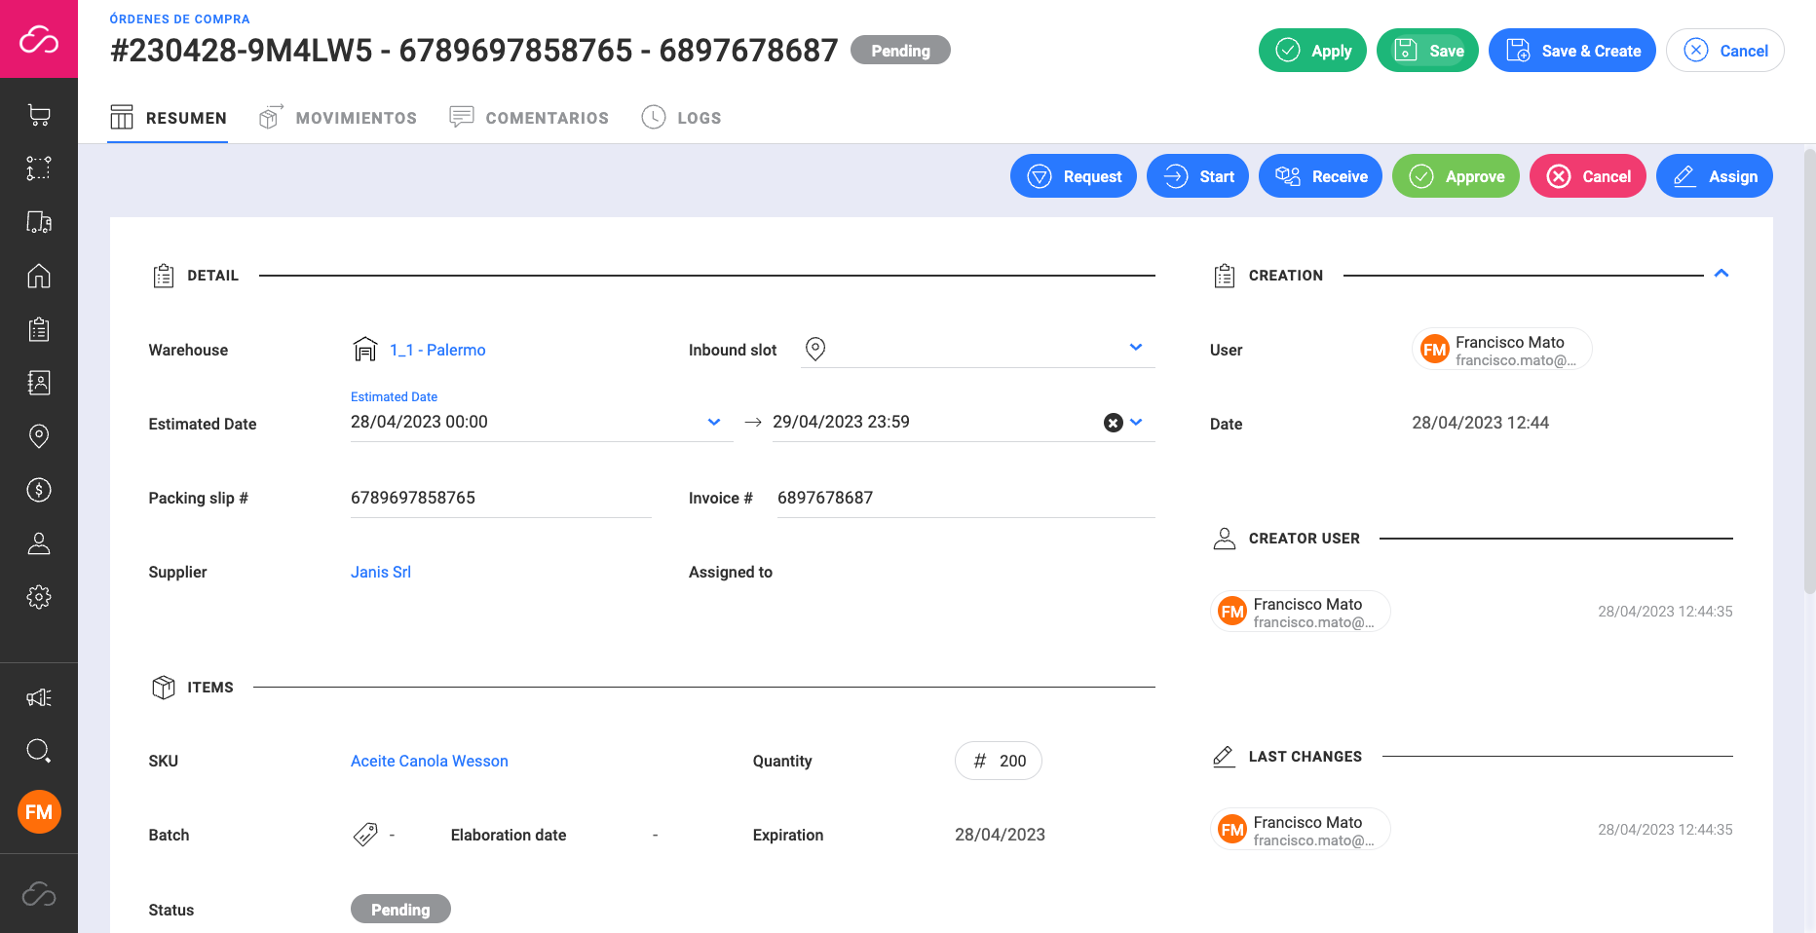Viewport: 1816px width, 933px height.
Task: Click the Invoice number field
Action: 965,498
